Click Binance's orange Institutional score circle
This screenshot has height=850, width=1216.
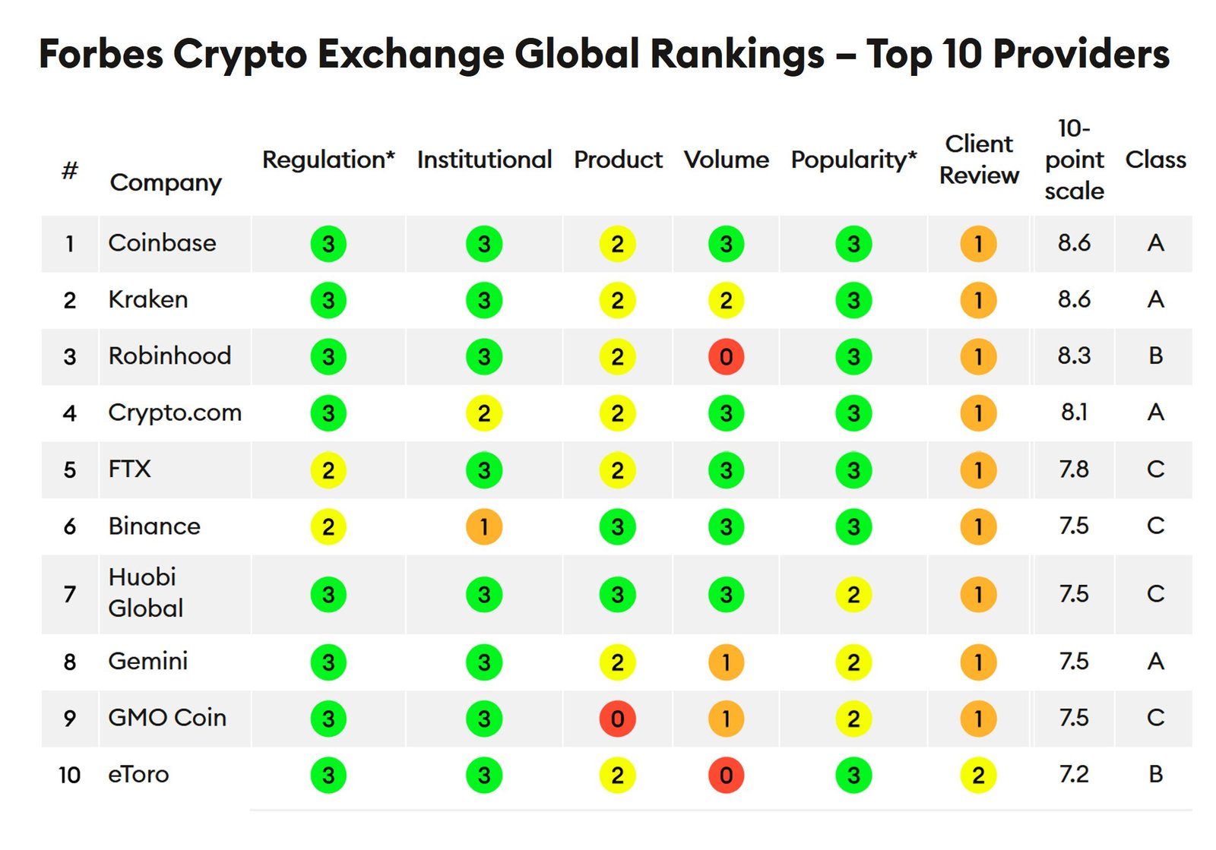(484, 527)
